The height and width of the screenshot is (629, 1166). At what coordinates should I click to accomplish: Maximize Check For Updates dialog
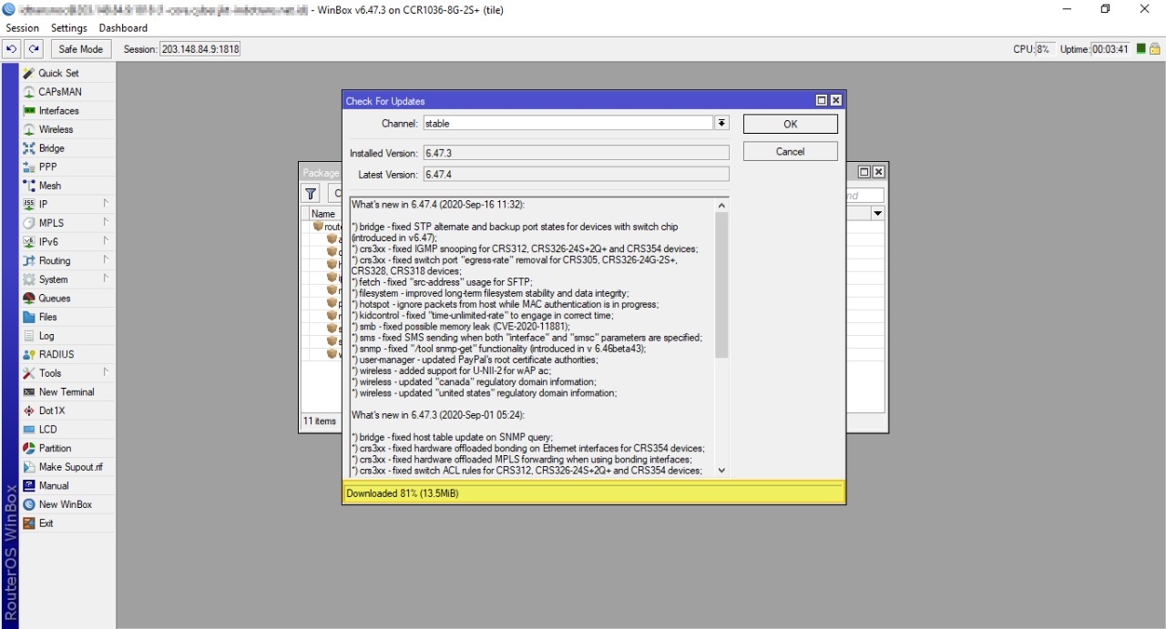(822, 101)
